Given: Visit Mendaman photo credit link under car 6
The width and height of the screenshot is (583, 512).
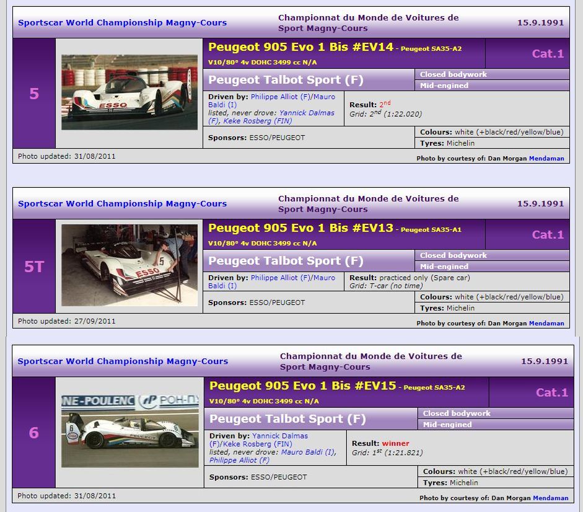Looking at the screenshot, I should click(550, 498).
